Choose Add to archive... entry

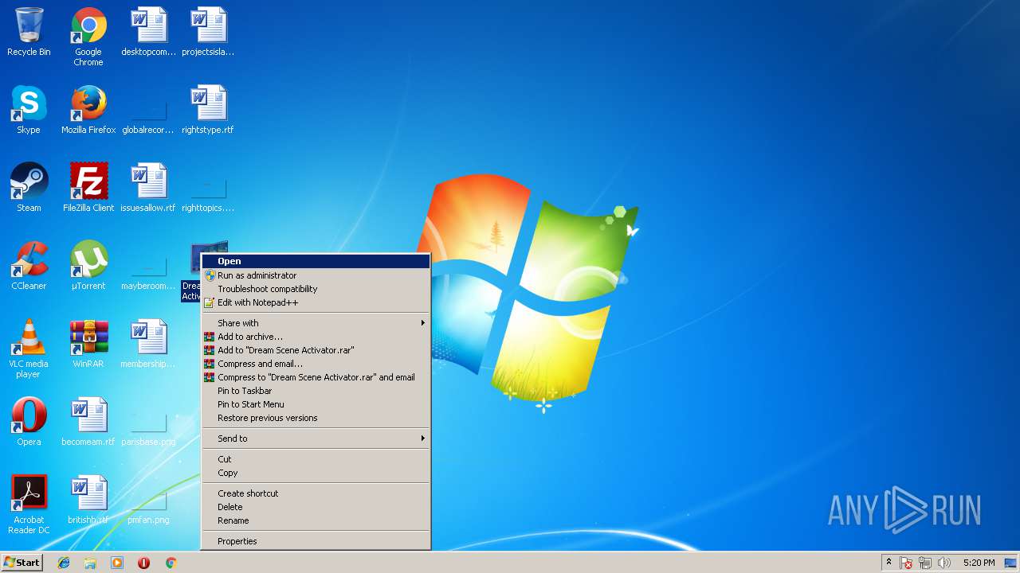point(316,337)
